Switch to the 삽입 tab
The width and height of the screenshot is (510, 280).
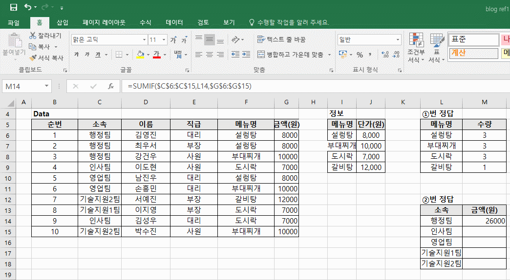(x=63, y=22)
